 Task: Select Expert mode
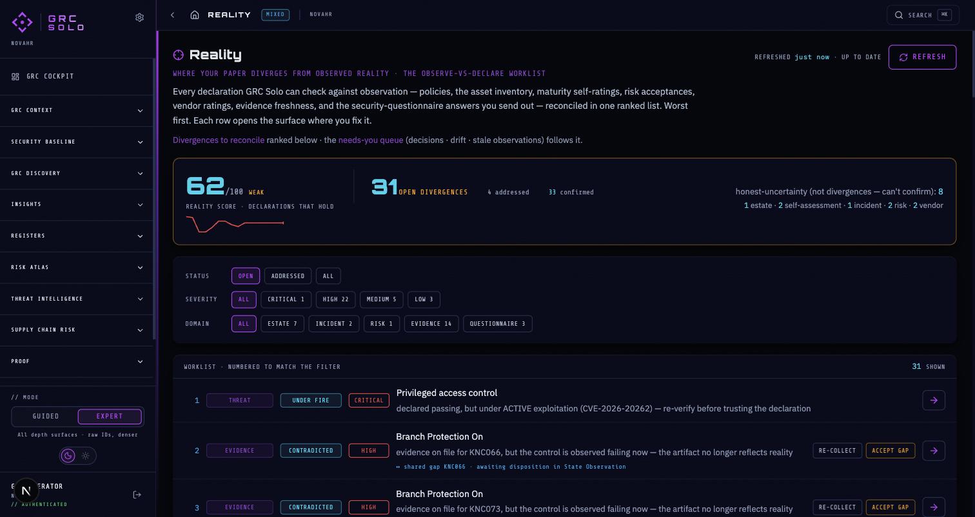110,417
